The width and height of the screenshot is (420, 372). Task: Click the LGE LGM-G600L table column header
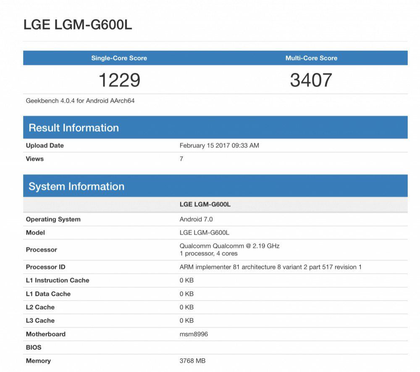[x=205, y=204]
